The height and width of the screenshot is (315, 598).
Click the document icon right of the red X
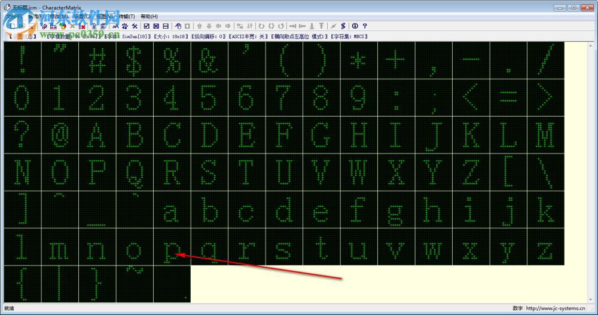coord(94,26)
